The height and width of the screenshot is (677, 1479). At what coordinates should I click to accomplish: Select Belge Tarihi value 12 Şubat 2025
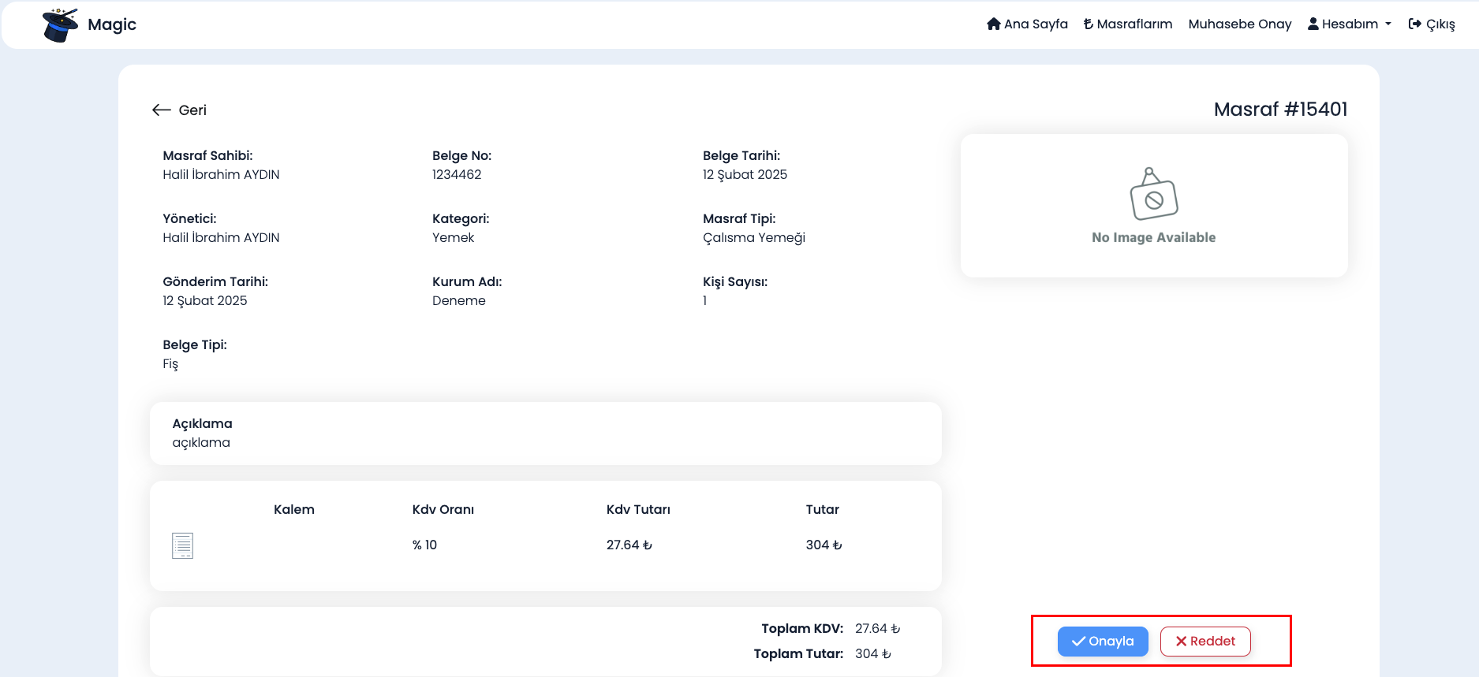pos(745,174)
